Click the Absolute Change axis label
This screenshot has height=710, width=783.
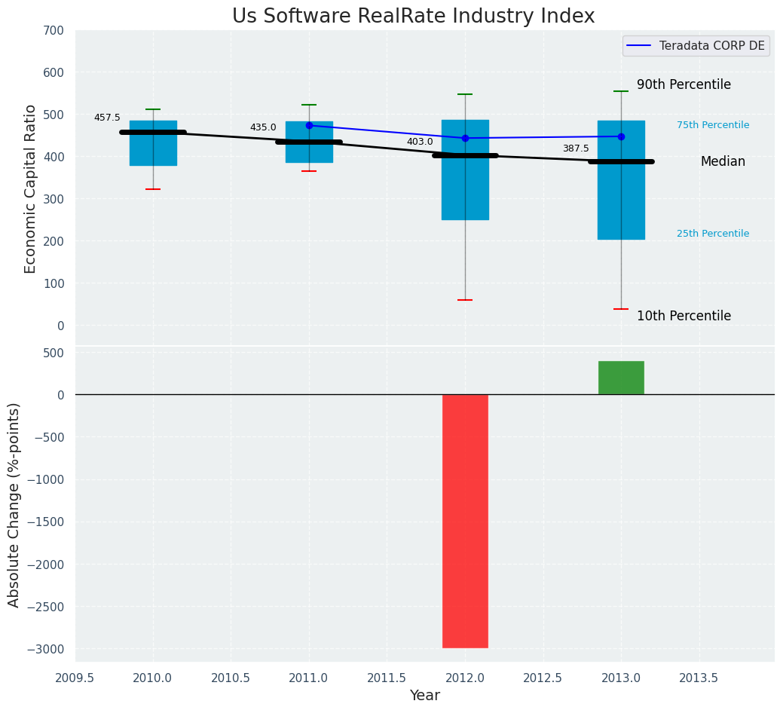[14, 505]
